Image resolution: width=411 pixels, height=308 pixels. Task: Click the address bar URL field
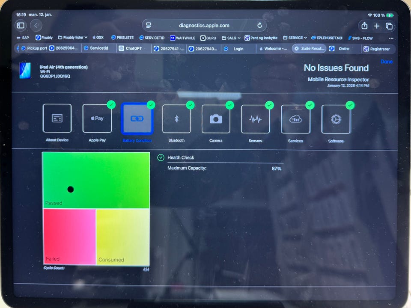[x=204, y=25]
